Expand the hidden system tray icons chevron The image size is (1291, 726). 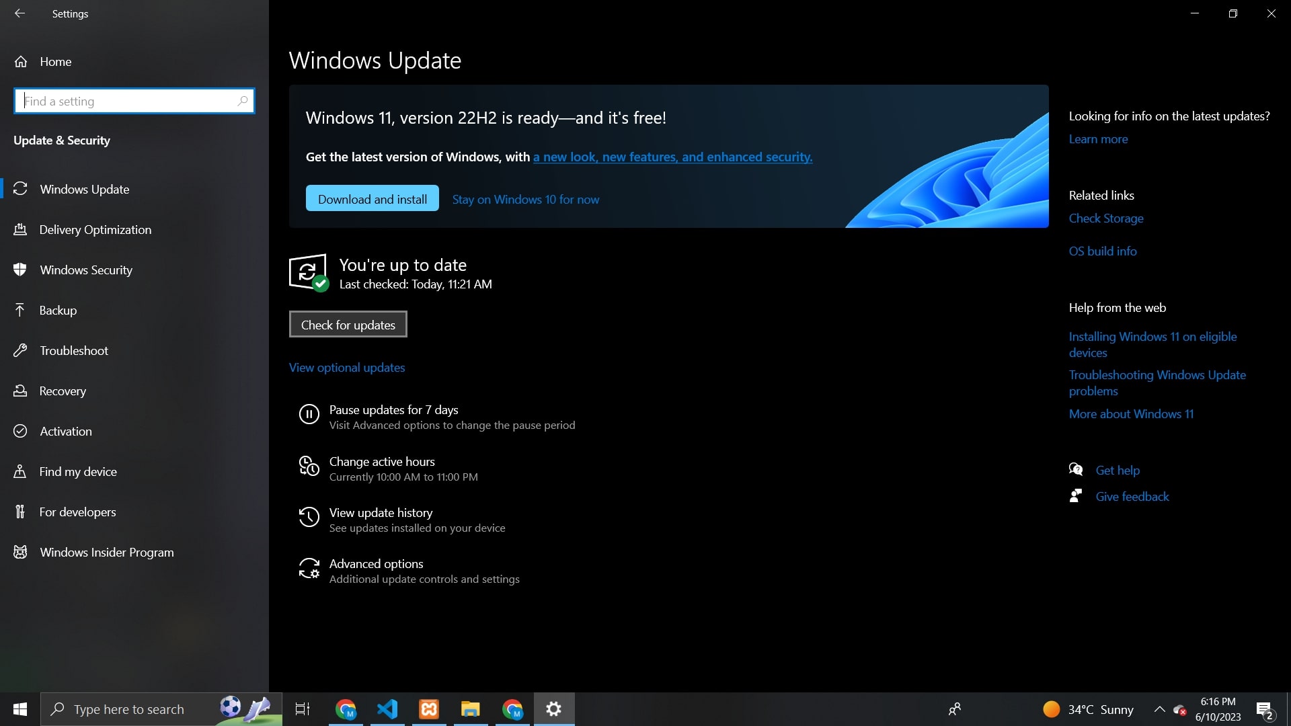(x=1159, y=709)
